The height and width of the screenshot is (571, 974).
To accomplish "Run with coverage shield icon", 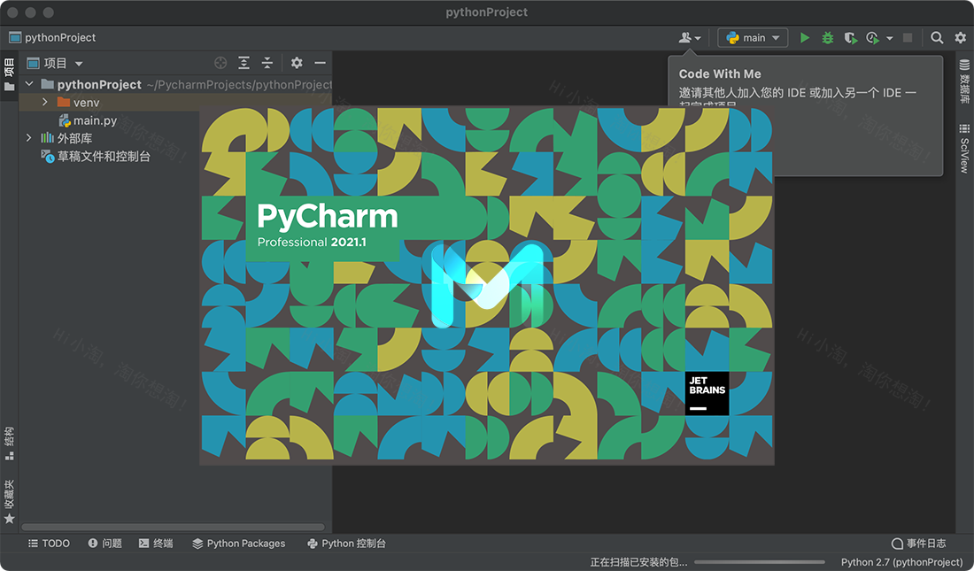I will [x=850, y=38].
